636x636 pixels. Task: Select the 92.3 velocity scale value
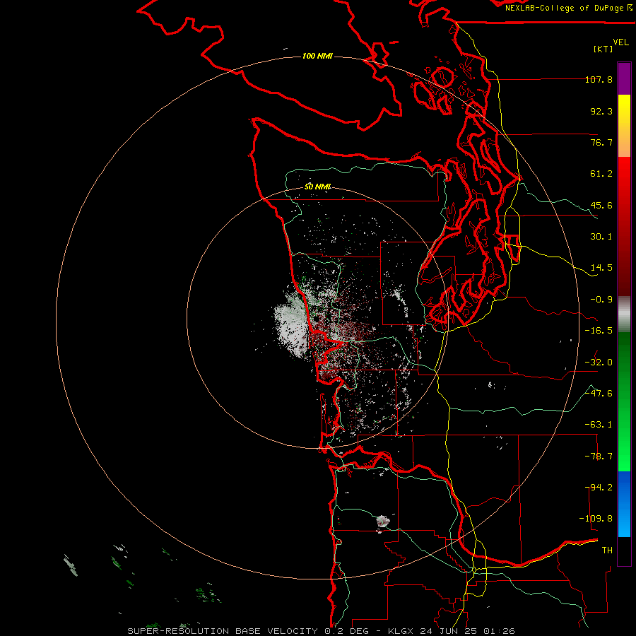[601, 111]
